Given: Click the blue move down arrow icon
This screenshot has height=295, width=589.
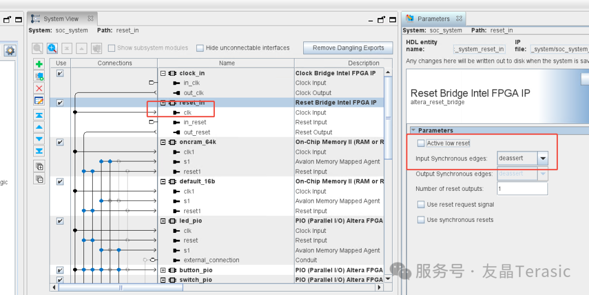Looking at the screenshot, I should coord(39,139).
